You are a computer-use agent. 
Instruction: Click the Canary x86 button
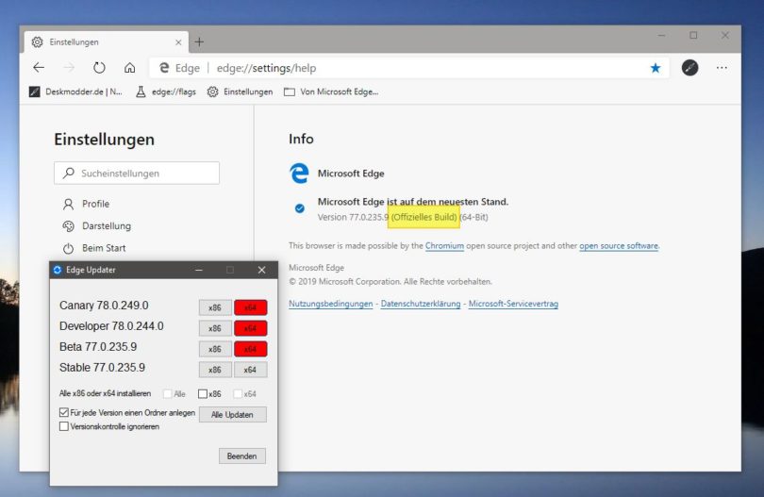tap(215, 307)
